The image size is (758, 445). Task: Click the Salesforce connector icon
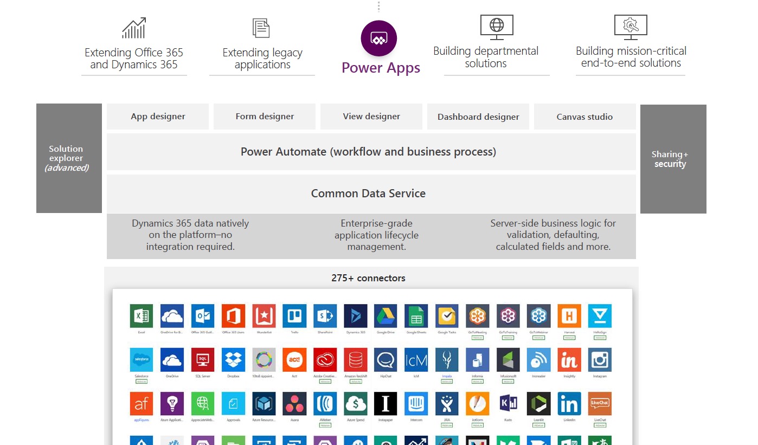tap(142, 359)
